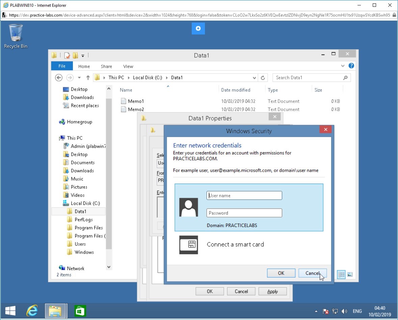Switch to the Home ribbon tab
The width and height of the screenshot is (398, 320).
pos(84,66)
